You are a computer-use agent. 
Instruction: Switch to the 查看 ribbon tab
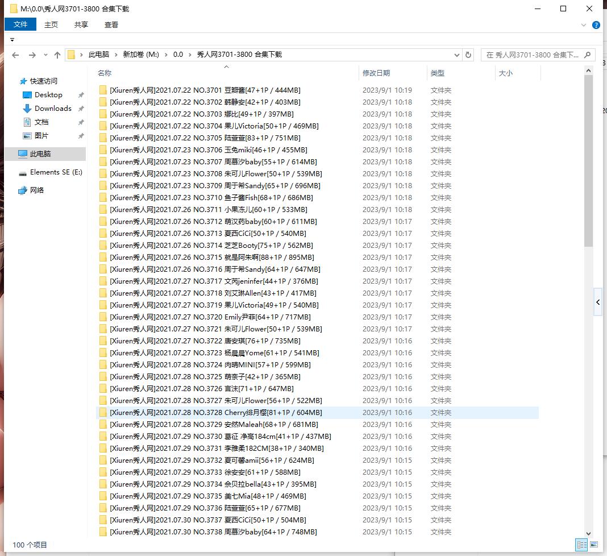[x=111, y=25]
